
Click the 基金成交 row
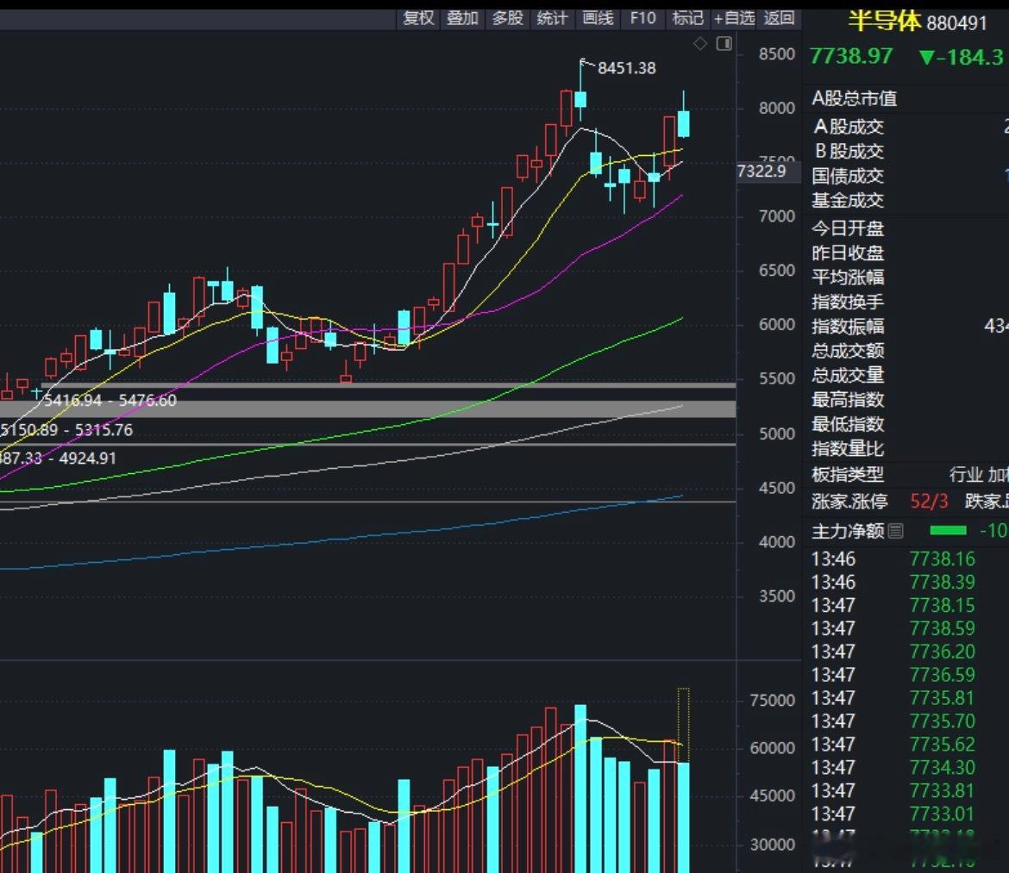[906, 200]
